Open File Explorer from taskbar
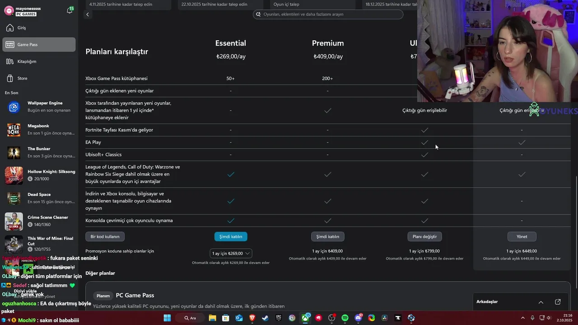 click(212, 318)
